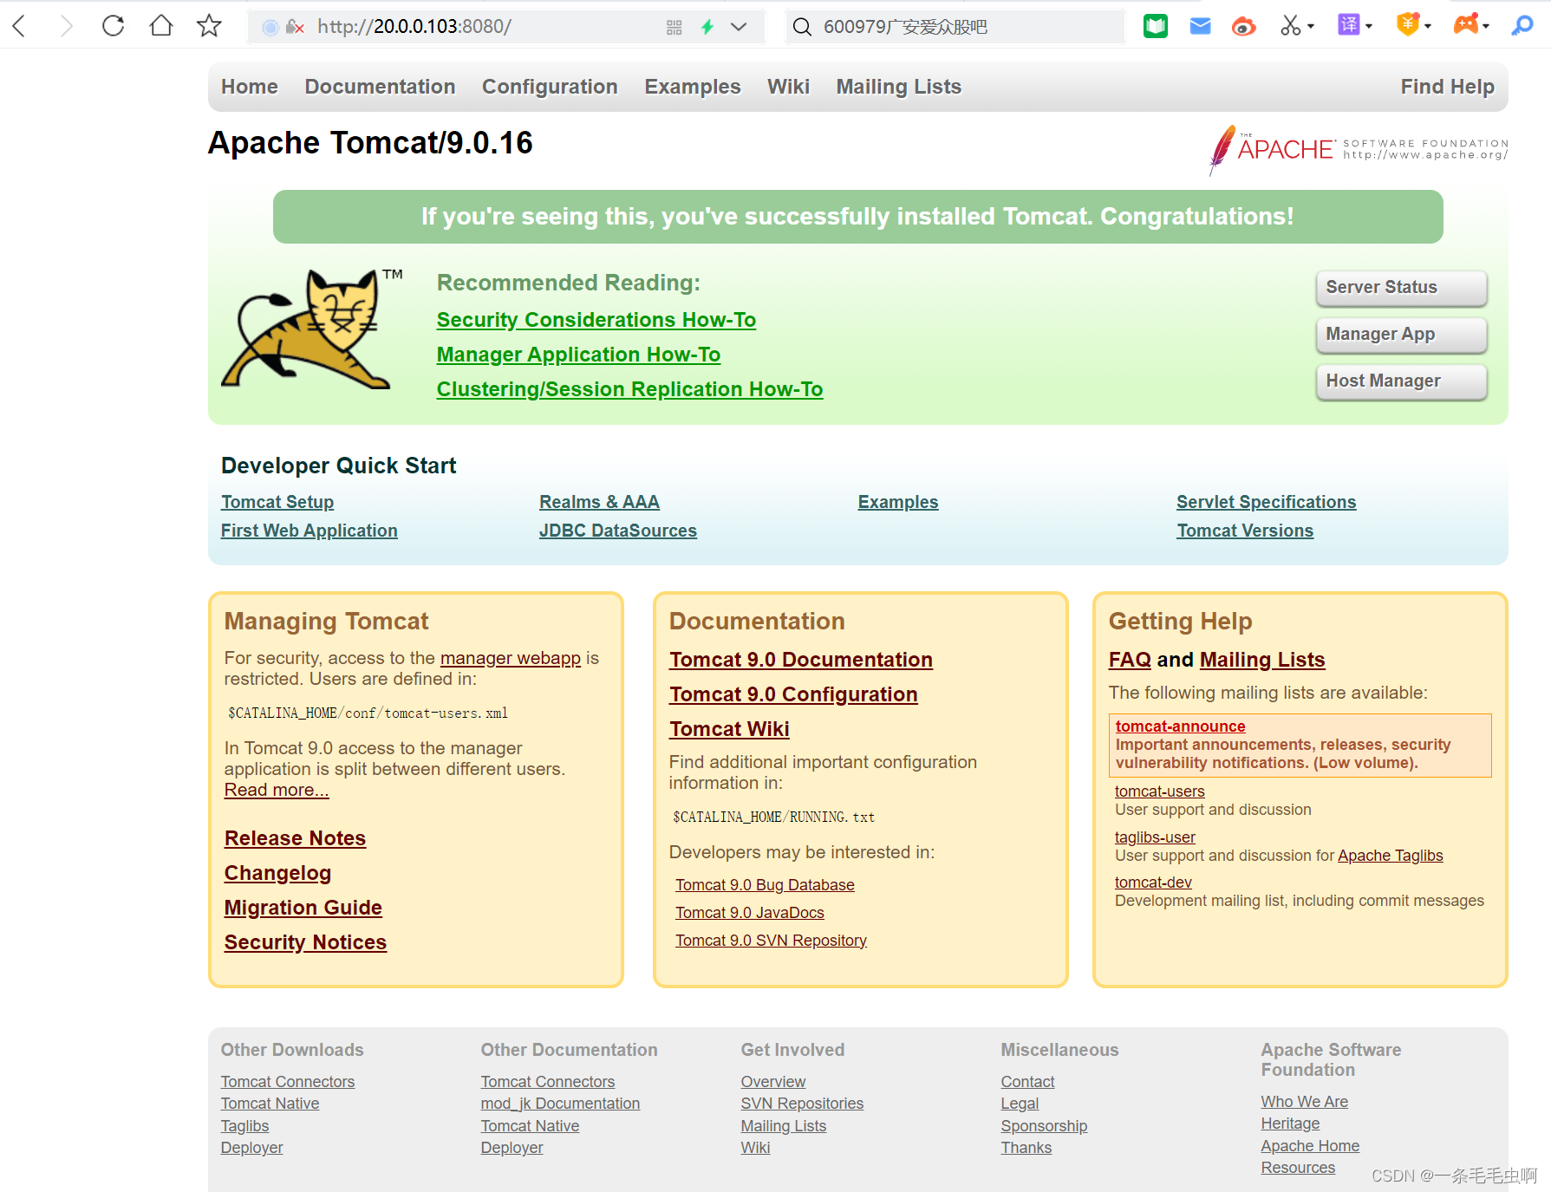
Task: Open the Tomcat Versions link
Action: [x=1245, y=531]
